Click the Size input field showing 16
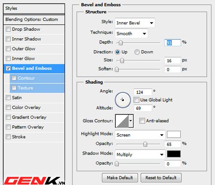Screen dimensions: 215x185 pos(172,61)
